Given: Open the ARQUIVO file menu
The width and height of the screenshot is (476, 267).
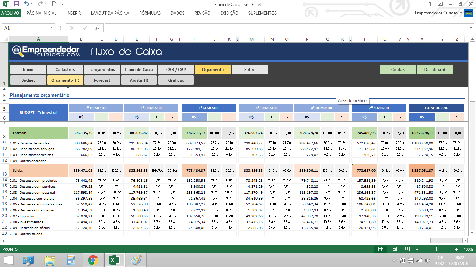Looking at the screenshot, I should 10,13.
